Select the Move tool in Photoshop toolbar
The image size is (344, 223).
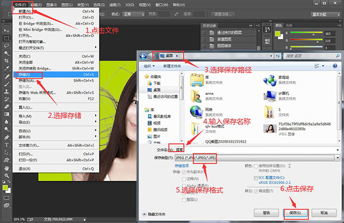pos(6,30)
